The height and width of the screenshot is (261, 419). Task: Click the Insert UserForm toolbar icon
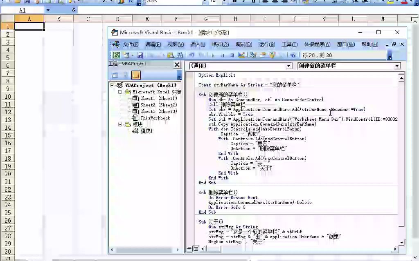(126, 55)
